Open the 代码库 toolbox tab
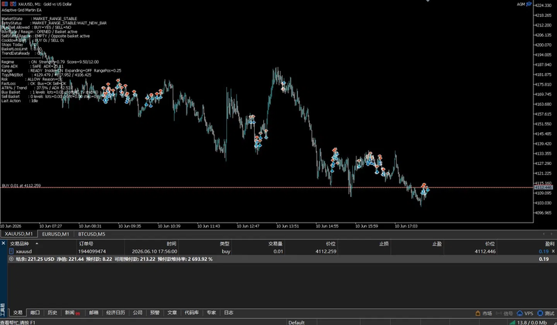Viewport: 557px width, 325px height. (x=191, y=312)
